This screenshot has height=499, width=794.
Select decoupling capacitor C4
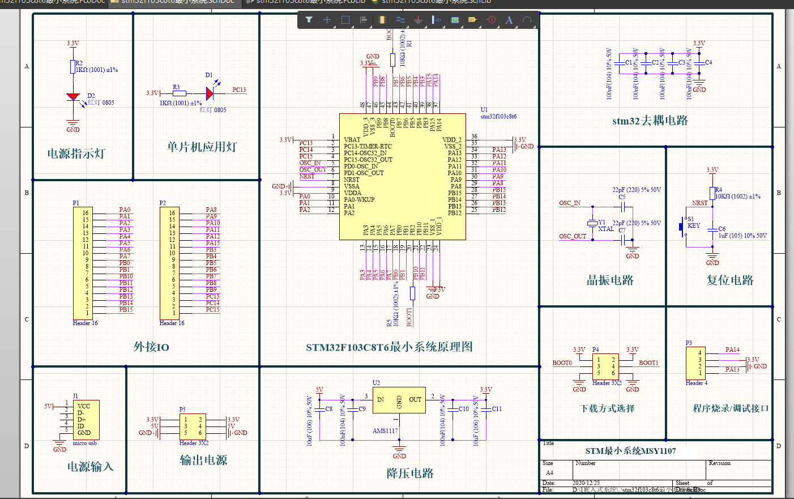click(699, 63)
